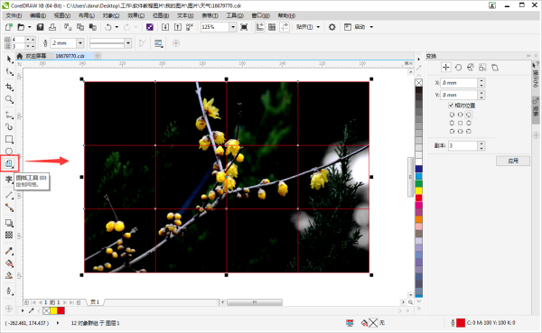Switch to Rotate mode in transform docker
The width and height of the screenshot is (542, 333).
tap(458, 68)
